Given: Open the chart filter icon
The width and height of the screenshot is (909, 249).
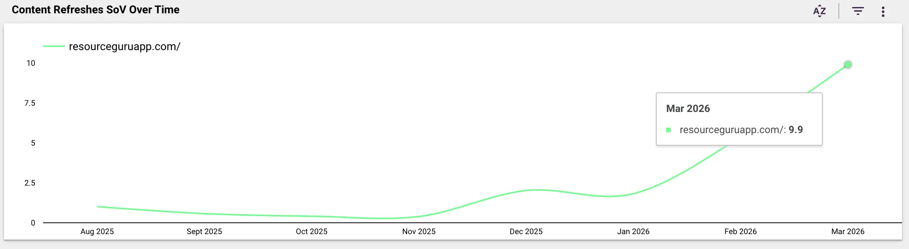Looking at the screenshot, I should tap(858, 11).
